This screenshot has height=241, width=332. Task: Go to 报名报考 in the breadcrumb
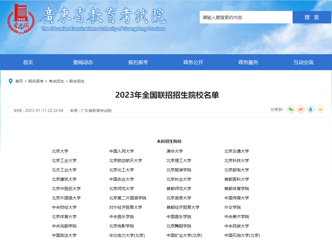(36, 81)
